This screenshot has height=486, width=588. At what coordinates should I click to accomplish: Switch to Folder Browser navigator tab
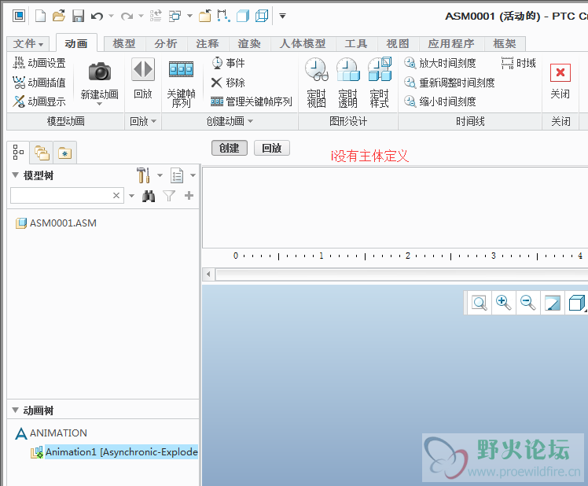pos(42,153)
